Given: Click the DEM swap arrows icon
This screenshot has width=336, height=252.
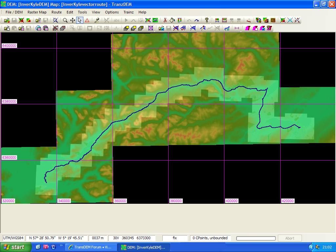Looking at the screenshot, I should click(x=259, y=20).
